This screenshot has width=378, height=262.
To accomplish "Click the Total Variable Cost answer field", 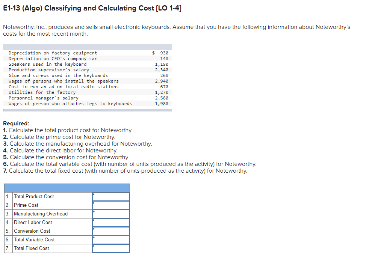I will coord(111,239).
